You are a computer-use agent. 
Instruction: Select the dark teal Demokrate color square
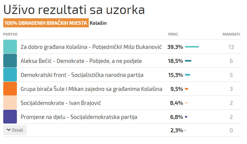[10, 61]
